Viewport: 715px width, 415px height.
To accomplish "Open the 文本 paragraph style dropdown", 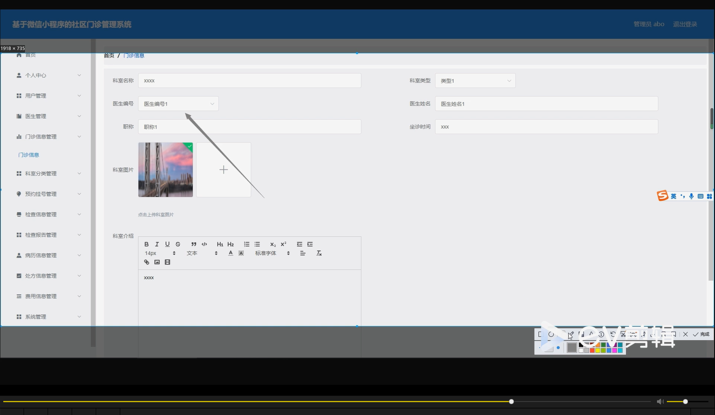I will (x=202, y=253).
